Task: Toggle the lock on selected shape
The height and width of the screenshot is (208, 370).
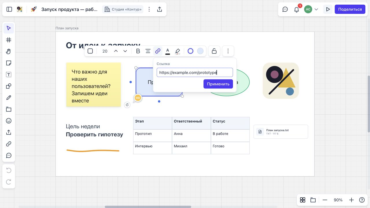Action: pos(214,51)
